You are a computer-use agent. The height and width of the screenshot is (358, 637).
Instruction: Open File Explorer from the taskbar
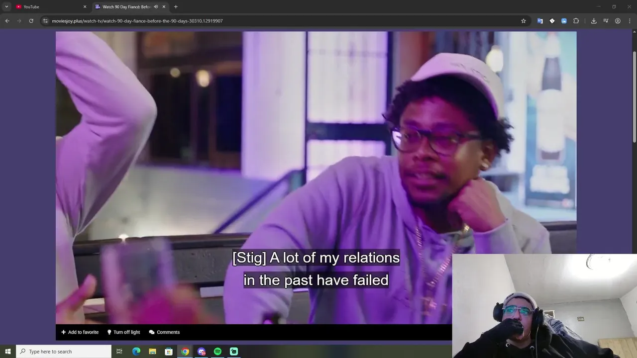pyautogui.click(x=152, y=352)
